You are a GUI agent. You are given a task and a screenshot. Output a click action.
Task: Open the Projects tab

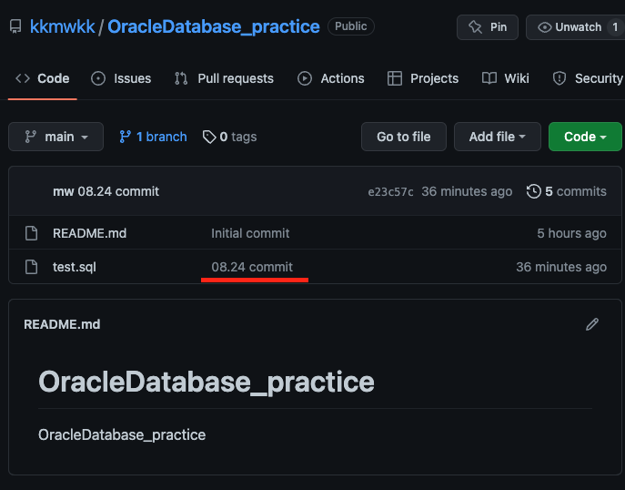(423, 78)
